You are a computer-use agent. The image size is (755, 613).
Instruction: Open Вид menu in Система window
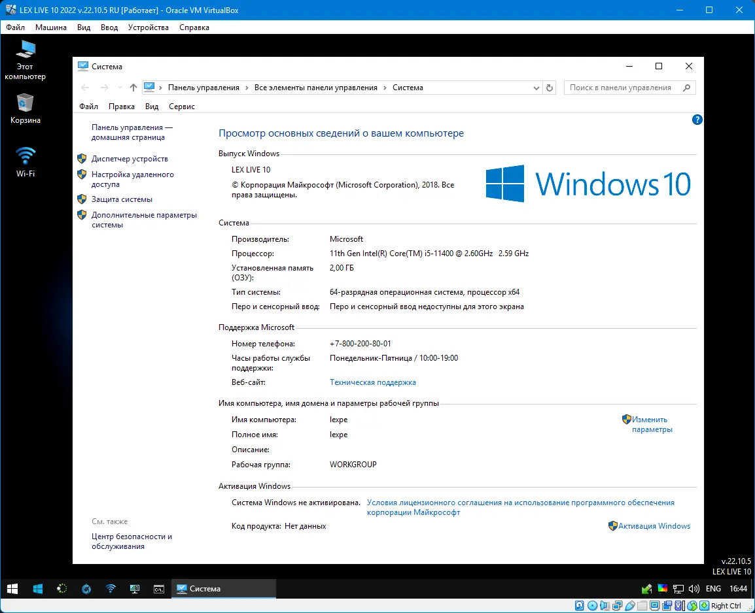[x=152, y=107]
